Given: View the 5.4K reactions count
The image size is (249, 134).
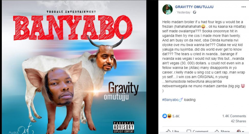Looking at the screenshot, I should [x=176, y=116].
